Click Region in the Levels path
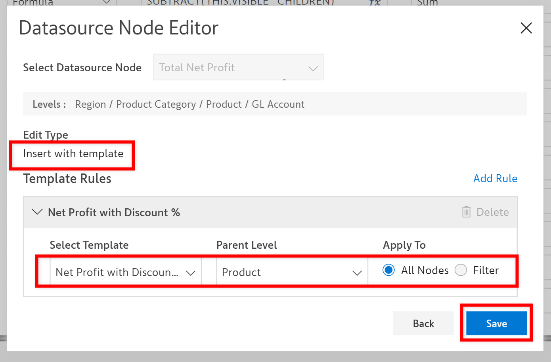This screenshot has height=362, width=551. [90, 104]
